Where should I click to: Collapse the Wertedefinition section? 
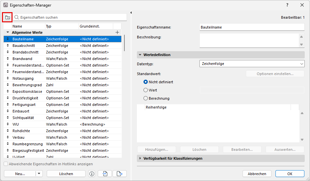(140, 55)
